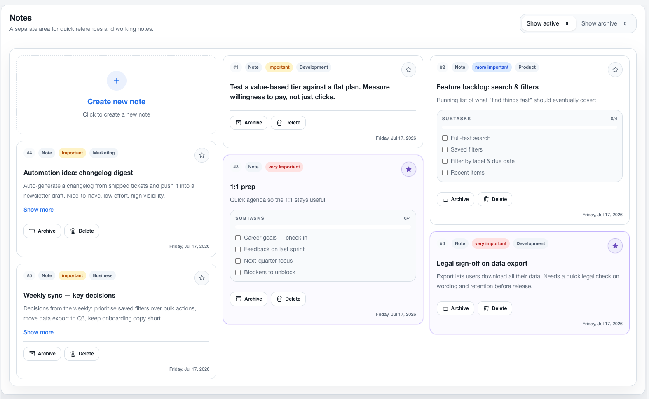
Task: Delete the value-based tier note #1
Action: click(x=288, y=123)
